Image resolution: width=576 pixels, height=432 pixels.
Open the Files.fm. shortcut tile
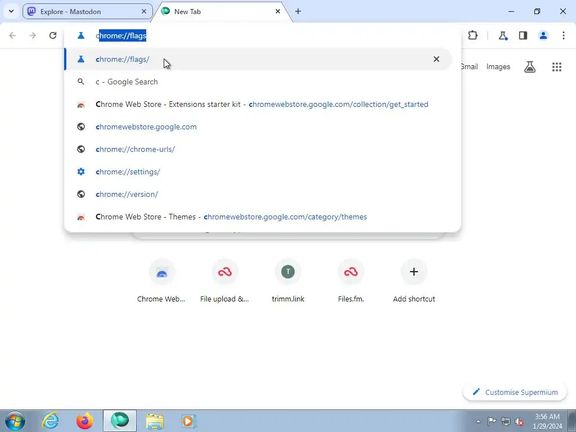click(351, 281)
